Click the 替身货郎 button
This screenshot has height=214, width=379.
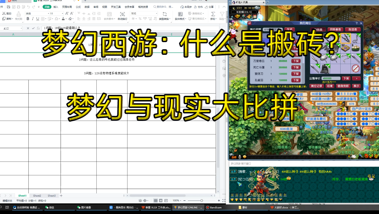[343, 86]
